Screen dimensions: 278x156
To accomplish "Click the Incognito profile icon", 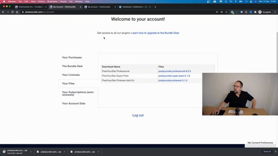I will (x=260, y=12).
